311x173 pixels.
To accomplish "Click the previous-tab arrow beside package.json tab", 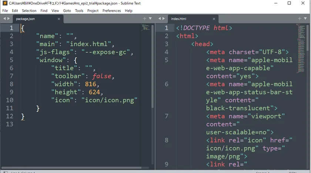I will pos(5,18).
